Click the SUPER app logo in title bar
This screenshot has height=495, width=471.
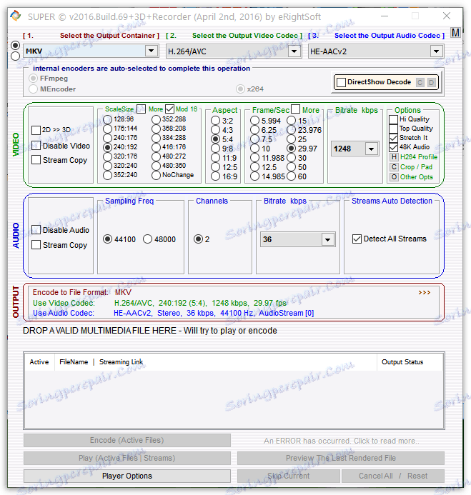point(16,16)
